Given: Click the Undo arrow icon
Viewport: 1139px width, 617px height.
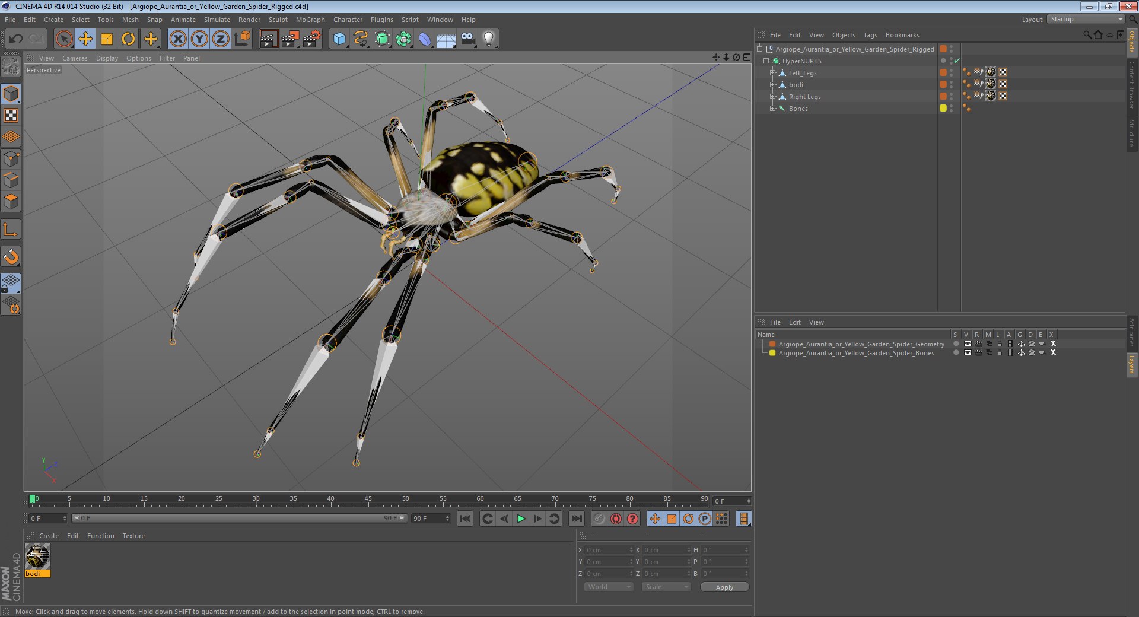Looking at the screenshot, I should coord(15,39).
